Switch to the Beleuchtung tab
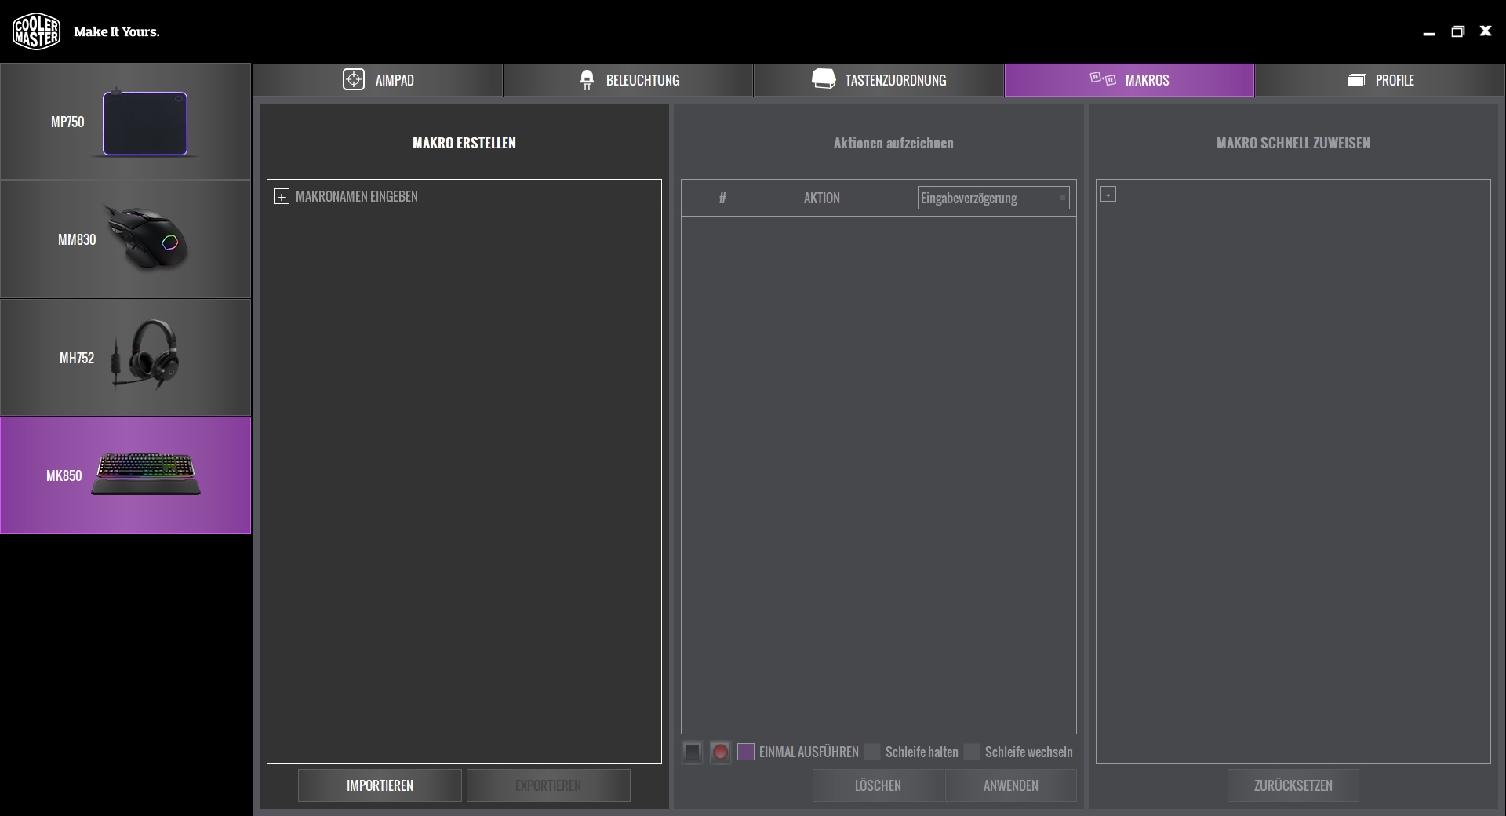This screenshot has width=1506, height=816. [628, 80]
